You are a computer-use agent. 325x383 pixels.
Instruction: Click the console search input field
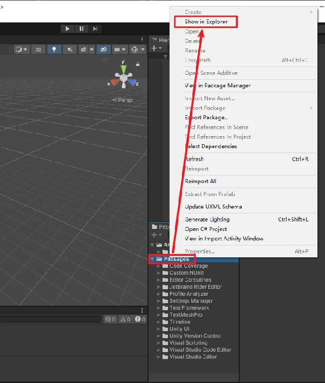pos(50,319)
